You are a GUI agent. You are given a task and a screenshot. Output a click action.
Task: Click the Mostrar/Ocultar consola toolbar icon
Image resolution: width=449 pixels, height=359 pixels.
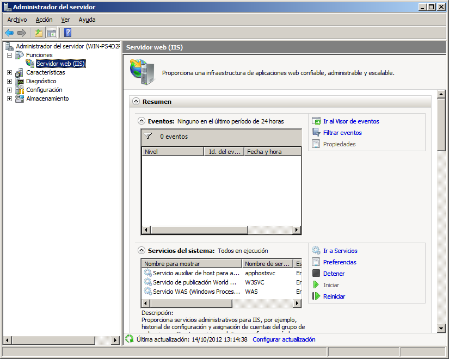(x=51, y=33)
